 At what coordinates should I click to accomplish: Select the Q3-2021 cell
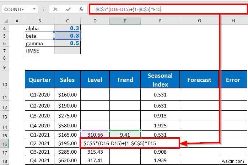(39, 152)
